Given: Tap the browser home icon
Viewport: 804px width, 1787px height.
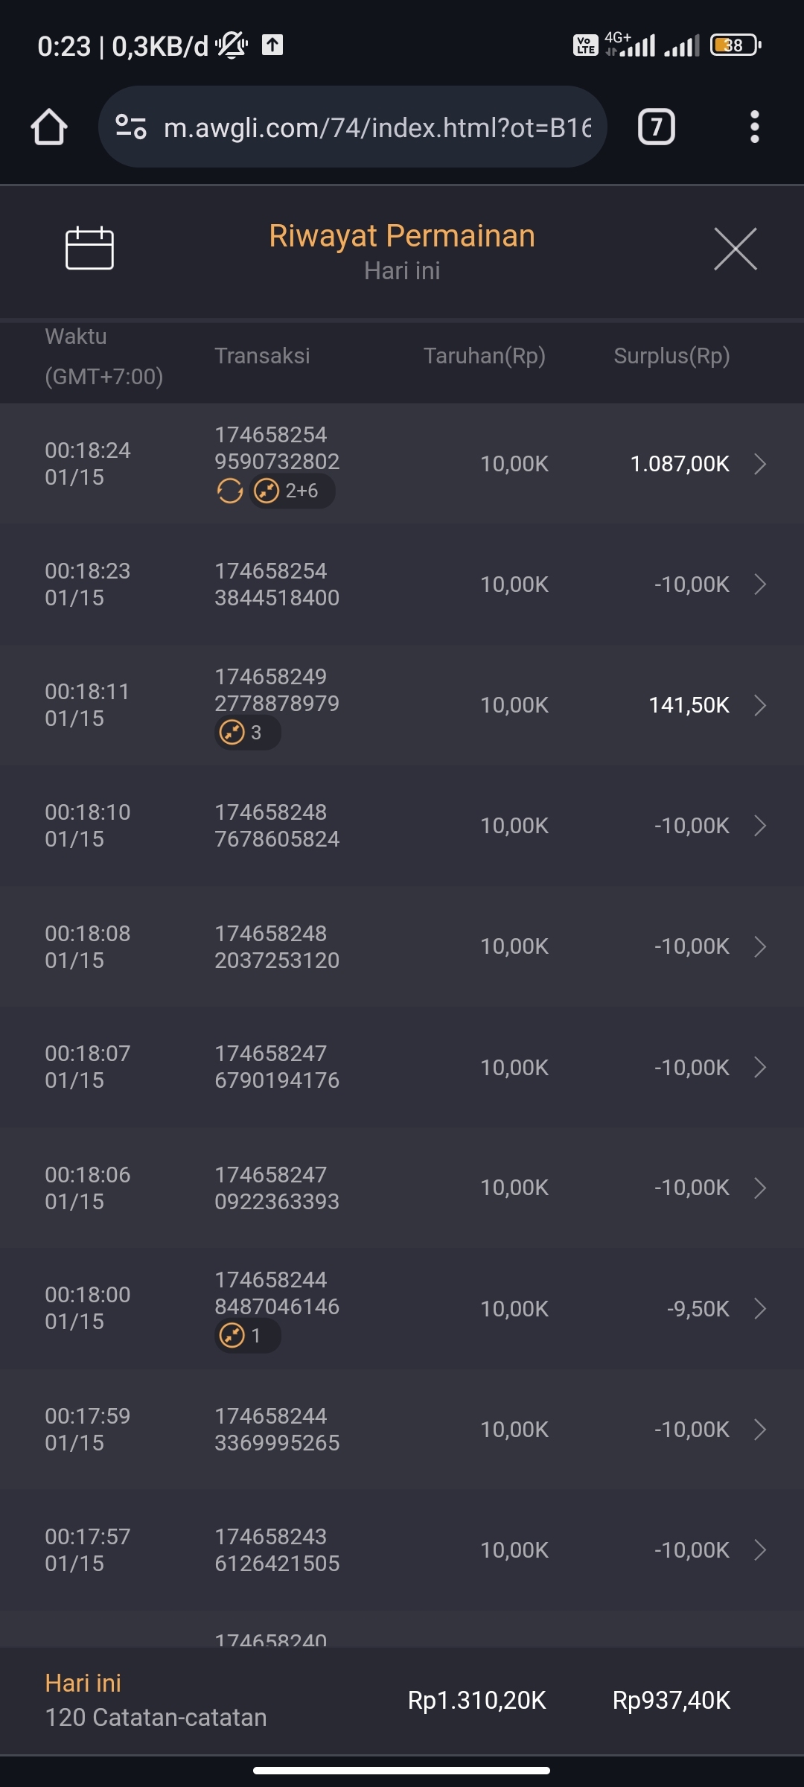Looking at the screenshot, I should (49, 127).
